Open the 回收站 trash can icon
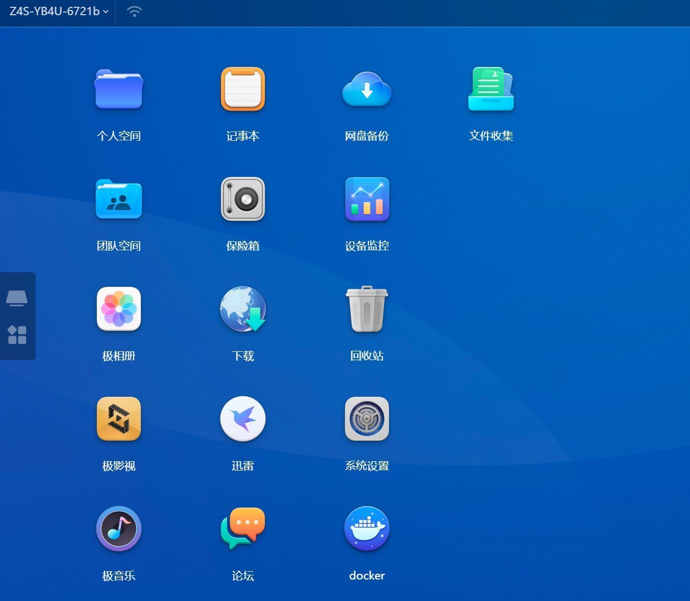690x601 pixels. [367, 309]
